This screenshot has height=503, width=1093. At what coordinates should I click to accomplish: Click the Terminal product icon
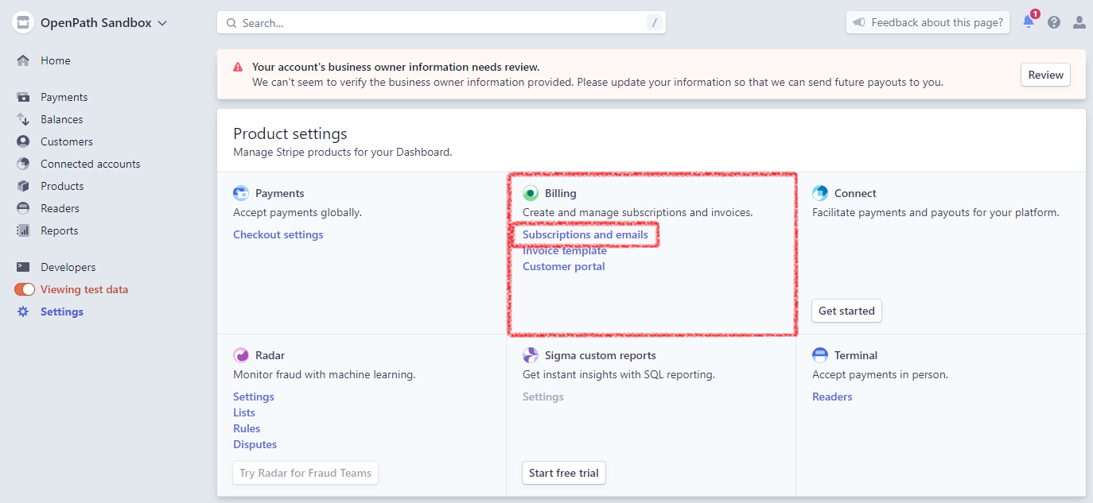[x=820, y=355]
